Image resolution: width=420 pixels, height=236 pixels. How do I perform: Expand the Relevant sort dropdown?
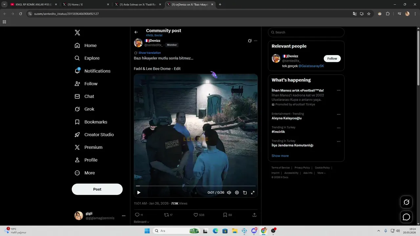coord(141,222)
